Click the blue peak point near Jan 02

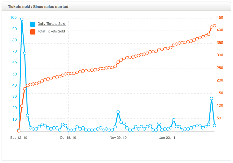(x=174, y=120)
